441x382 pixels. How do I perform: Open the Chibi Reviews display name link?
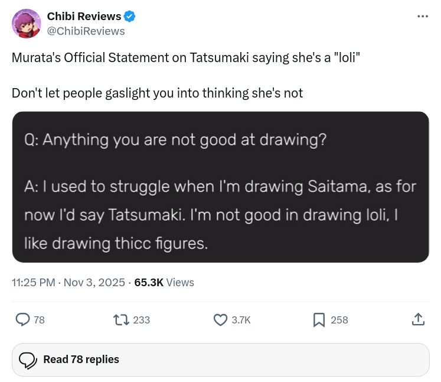84,17
